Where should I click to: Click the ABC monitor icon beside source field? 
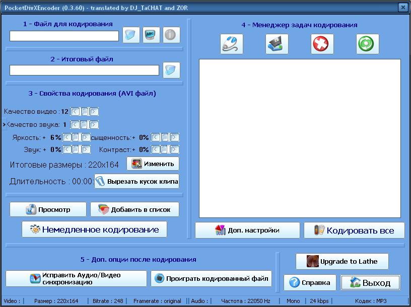151,35
